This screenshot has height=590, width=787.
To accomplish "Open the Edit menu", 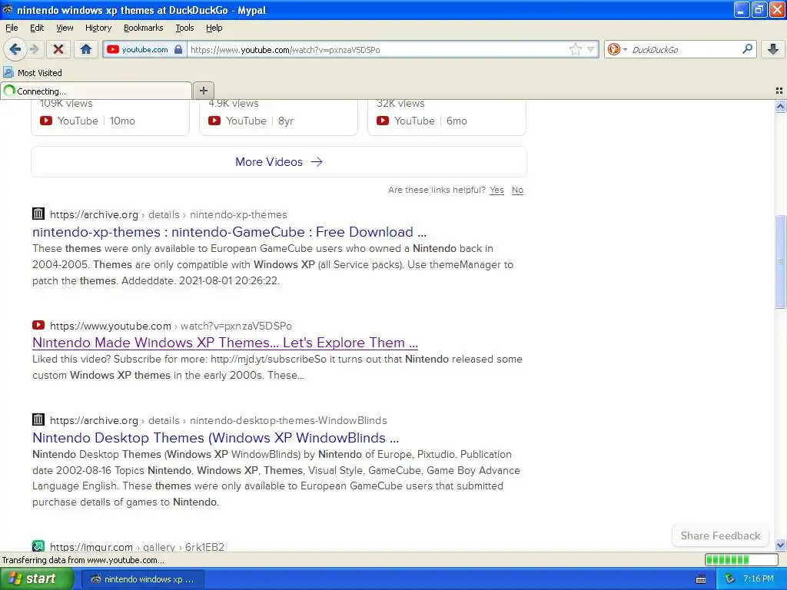I will click(37, 28).
